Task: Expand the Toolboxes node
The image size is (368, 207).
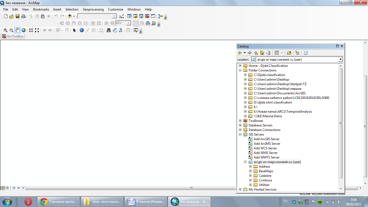Action: tap(240, 121)
